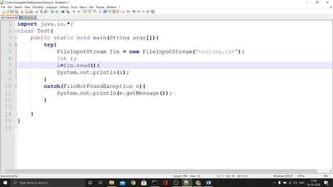333x187 pixels.
Task: Collapse the class Test fold on line 2
Action: click(16, 31)
